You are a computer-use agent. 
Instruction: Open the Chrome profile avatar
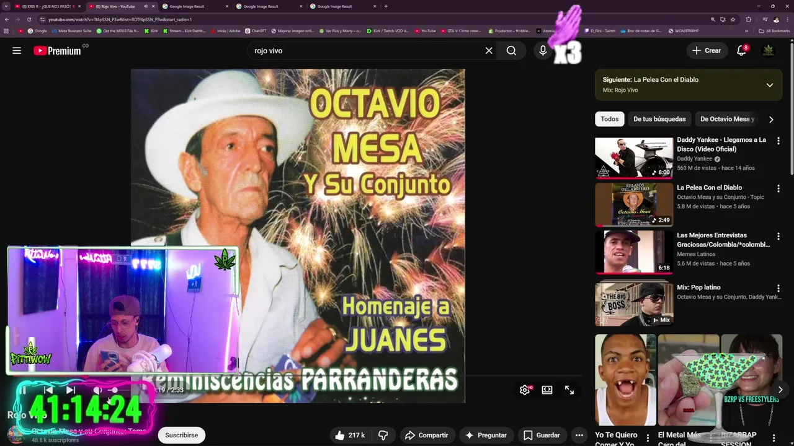click(x=776, y=19)
